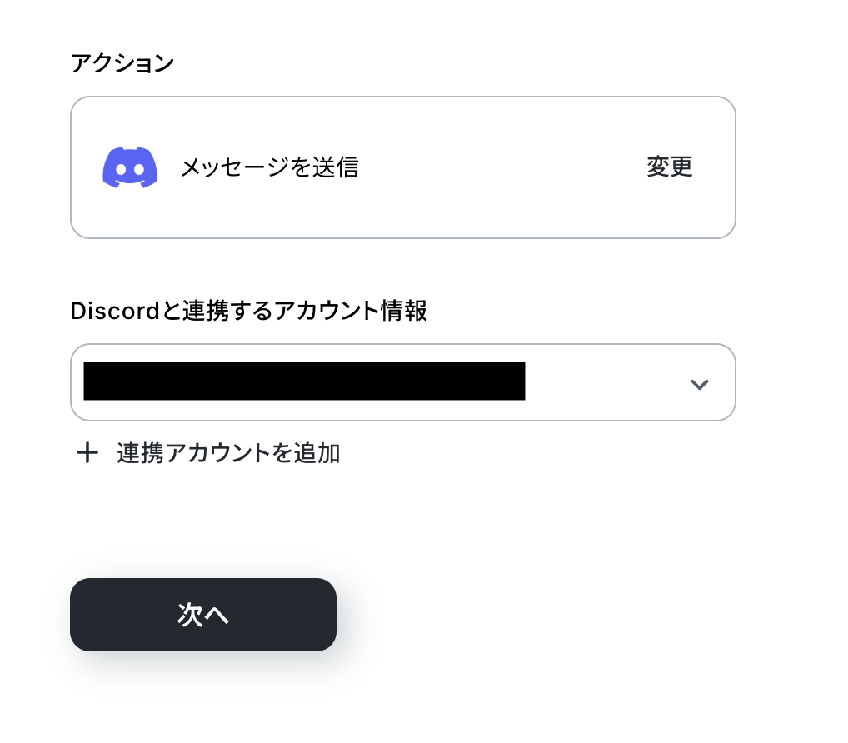Open the Discord連携アカウント selection box
The width and height of the screenshot is (848, 743).
[x=403, y=382]
